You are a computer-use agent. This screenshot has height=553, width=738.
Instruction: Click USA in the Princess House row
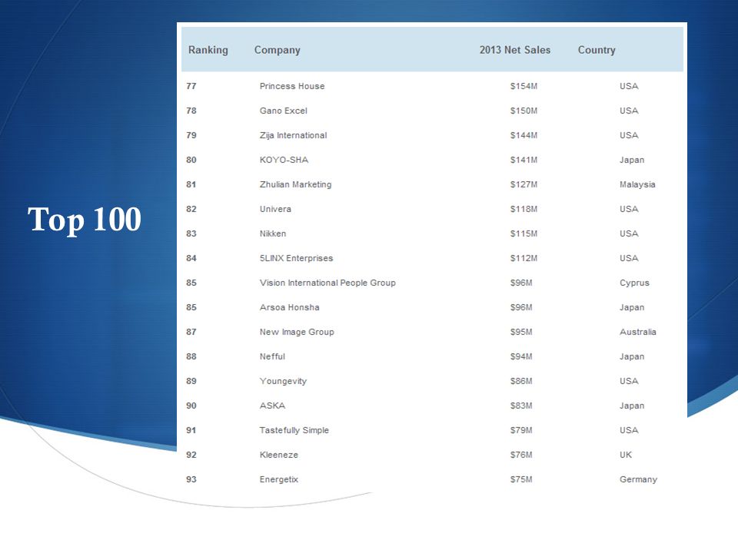(x=629, y=86)
